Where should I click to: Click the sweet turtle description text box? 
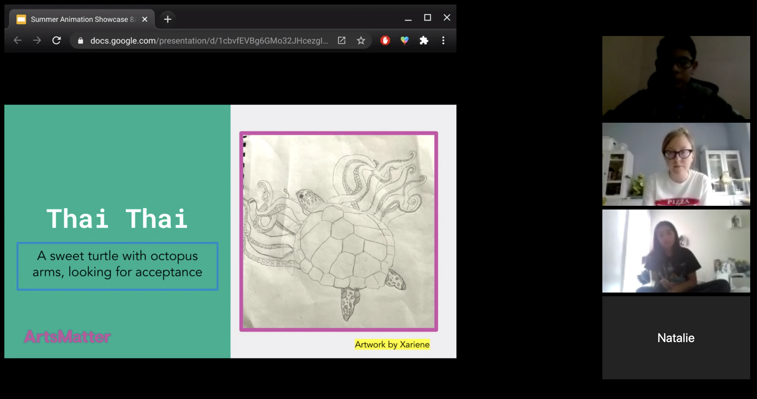(117, 266)
